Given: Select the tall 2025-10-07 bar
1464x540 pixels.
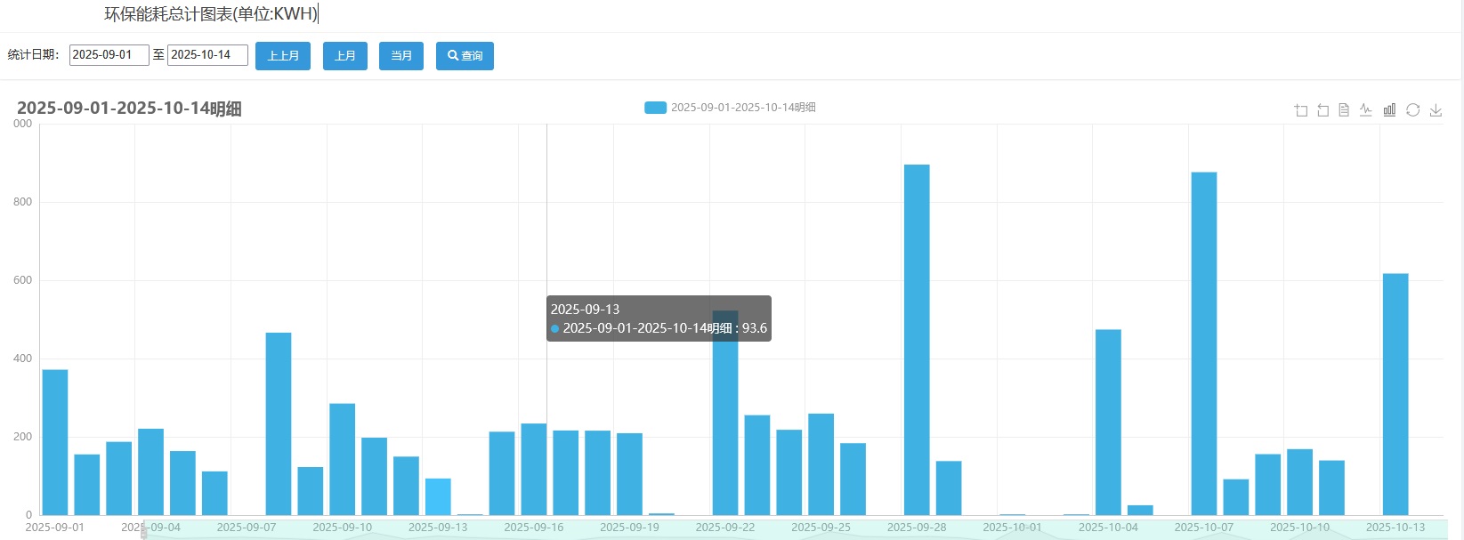Looking at the screenshot, I should click(x=1203, y=343).
